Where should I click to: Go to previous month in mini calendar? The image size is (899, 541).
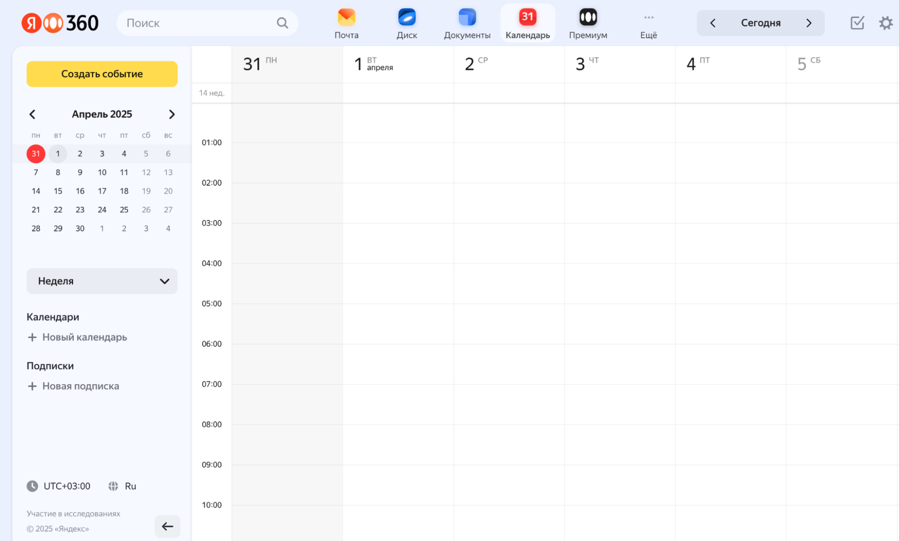pyautogui.click(x=32, y=114)
